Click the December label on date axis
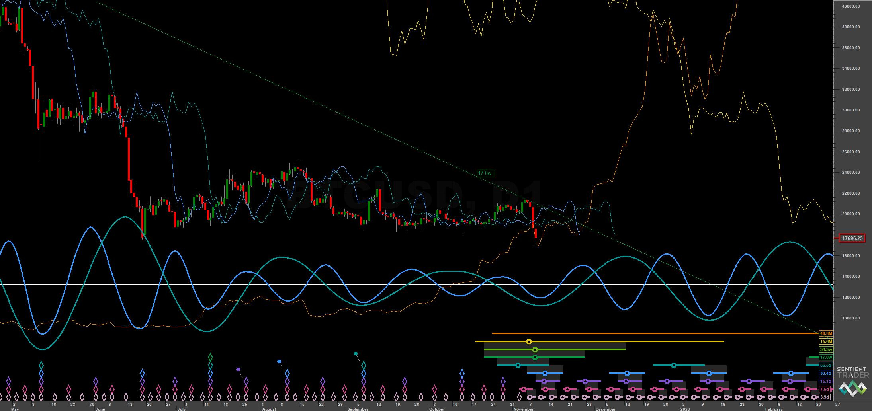 coord(606,409)
